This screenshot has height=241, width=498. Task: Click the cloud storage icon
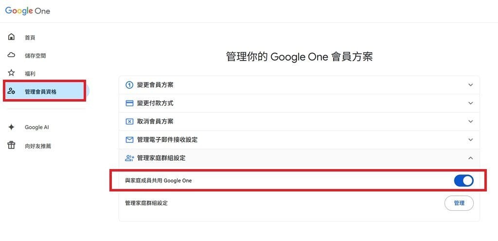click(12, 55)
